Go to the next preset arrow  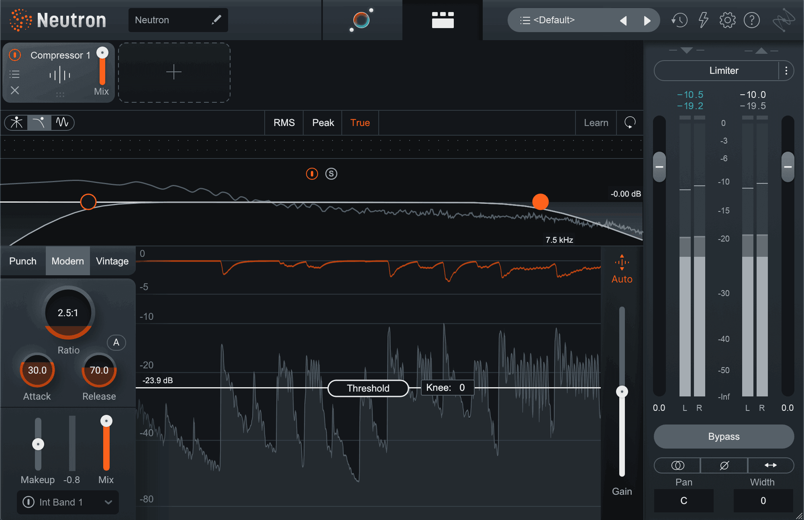pos(647,20)
